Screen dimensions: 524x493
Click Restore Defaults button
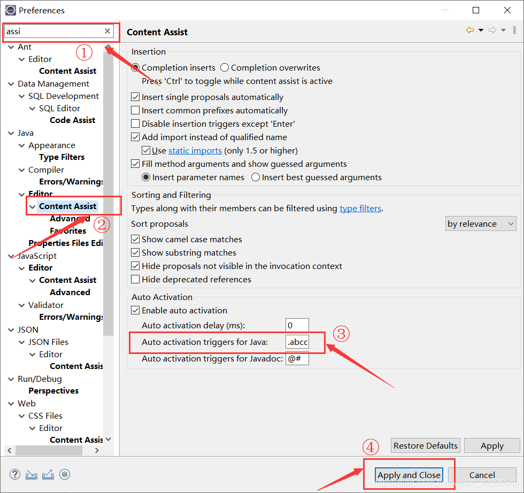click(426, 445)
